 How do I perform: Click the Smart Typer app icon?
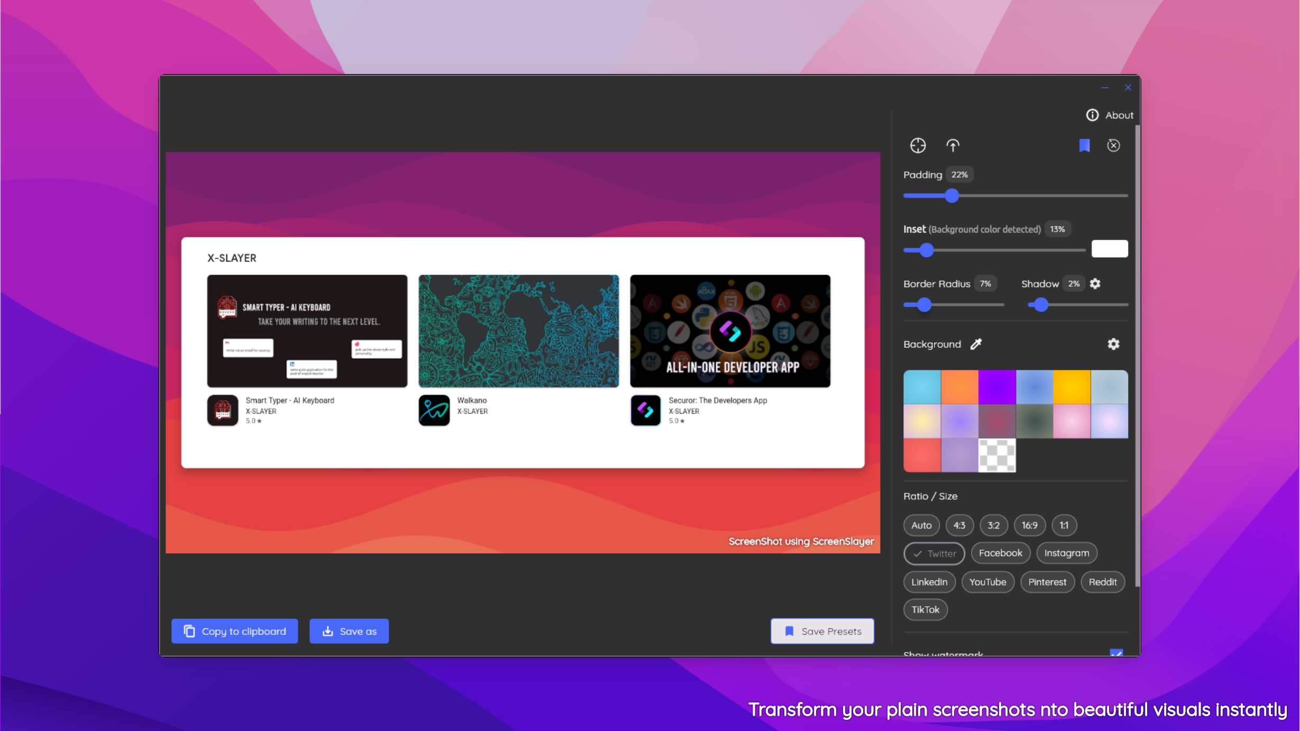pos(223,410)
